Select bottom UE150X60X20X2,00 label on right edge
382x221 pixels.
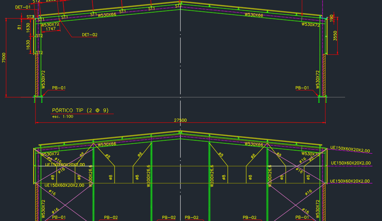coord(349,181)
